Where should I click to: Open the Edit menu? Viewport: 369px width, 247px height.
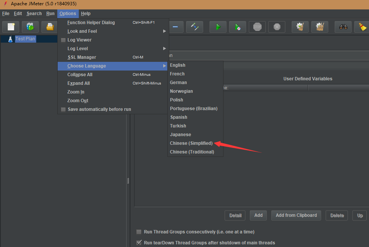click(x=18, y=14)
